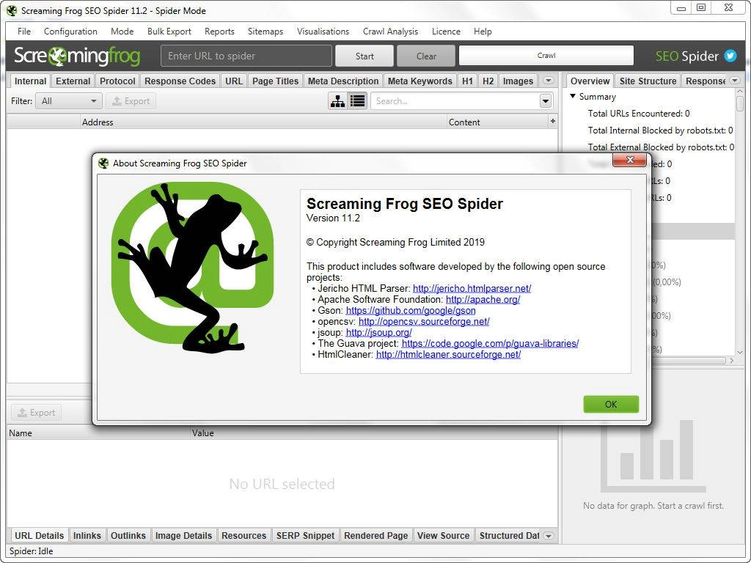The image size is (751, 563).
Task: Click the large frog logo in About dialog
Action: pos(193,268)
